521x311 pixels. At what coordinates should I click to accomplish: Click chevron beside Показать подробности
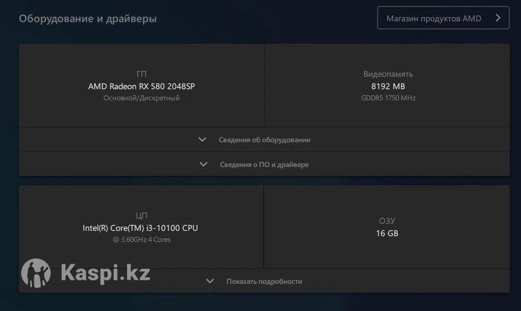pyautogui.click(x=209, y=281)
